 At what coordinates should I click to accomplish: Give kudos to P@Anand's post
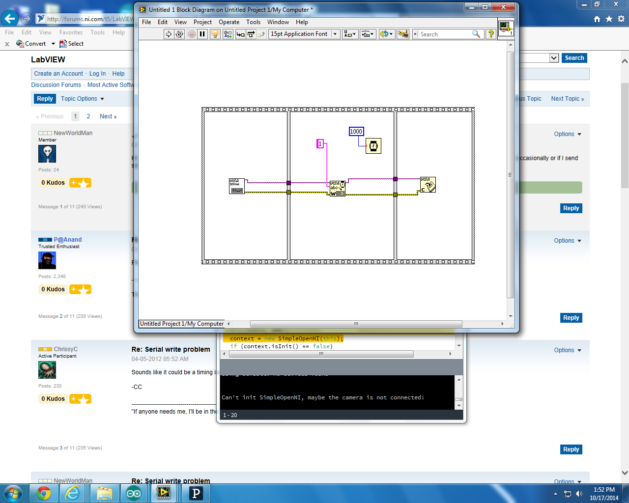(x=80, y=289)
